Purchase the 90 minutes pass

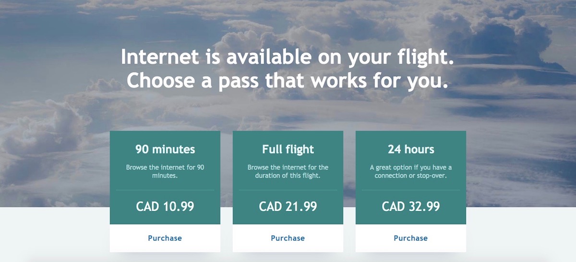[x=165, y=238]
